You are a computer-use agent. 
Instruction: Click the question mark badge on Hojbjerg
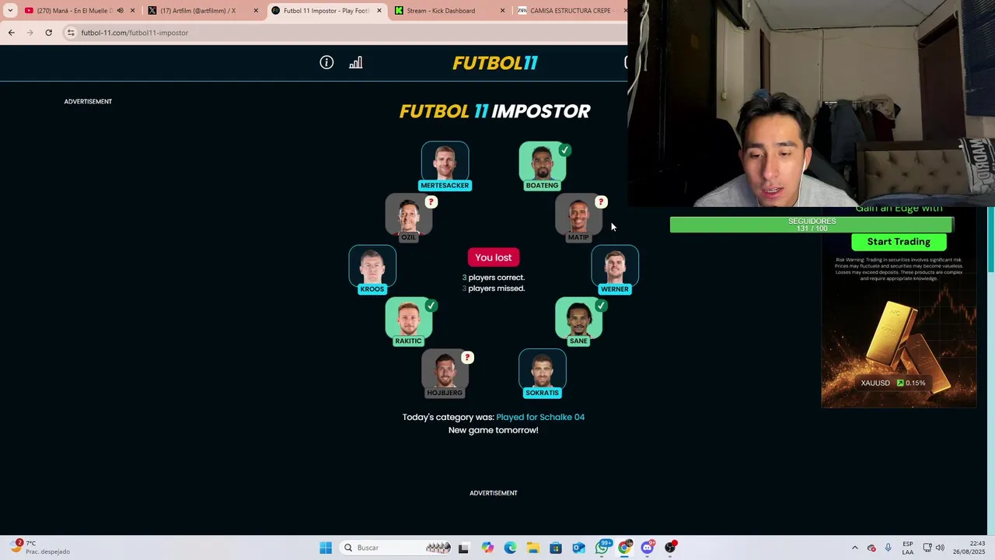[466, 358]
